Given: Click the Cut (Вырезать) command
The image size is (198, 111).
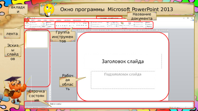Looking at the screenshot, I should click(x=33, y=23).
